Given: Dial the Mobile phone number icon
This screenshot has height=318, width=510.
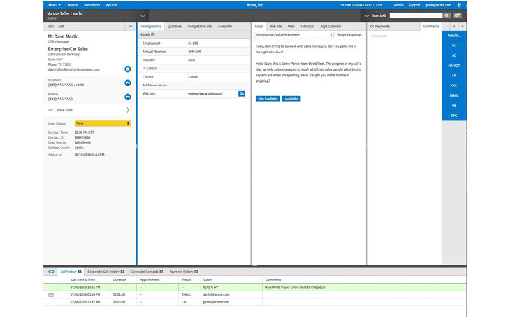Looking at the screenshot, I should (x=127, y=97).
